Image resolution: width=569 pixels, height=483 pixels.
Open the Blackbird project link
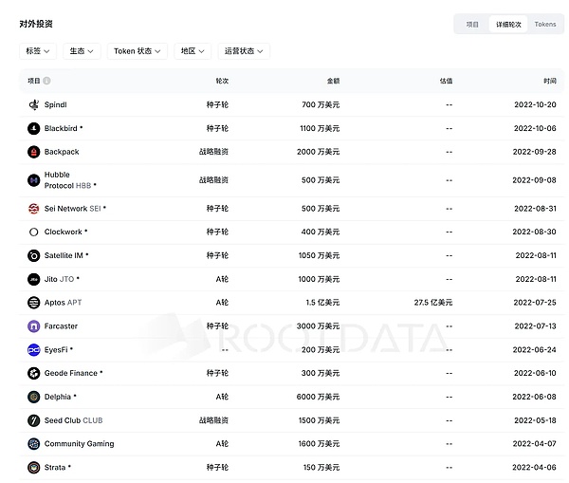(x=61, y=128)
